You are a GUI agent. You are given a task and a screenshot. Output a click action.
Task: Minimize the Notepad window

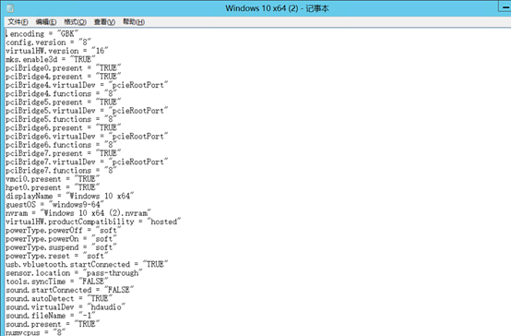(x=505, y=7)
